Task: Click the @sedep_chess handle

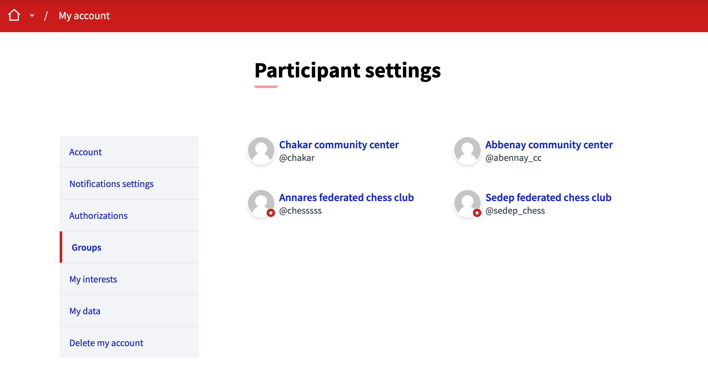Action: click(515, 211)
